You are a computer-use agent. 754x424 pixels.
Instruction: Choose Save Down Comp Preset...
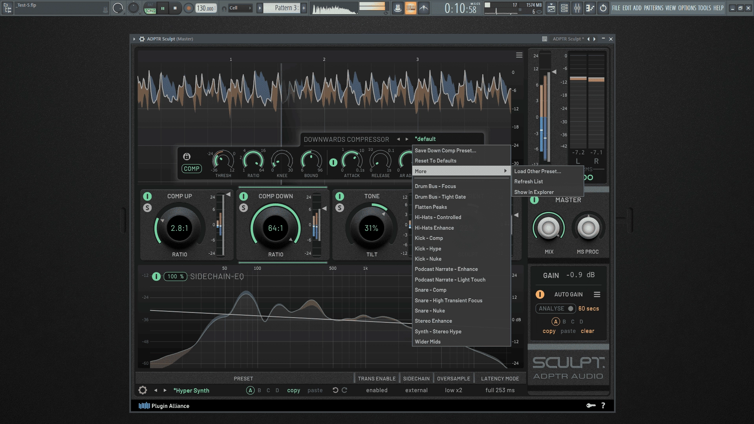tap(461, 151)
